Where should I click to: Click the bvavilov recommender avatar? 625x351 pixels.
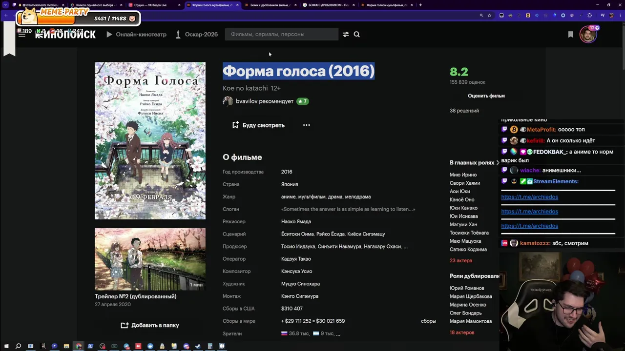coord(228,101)
